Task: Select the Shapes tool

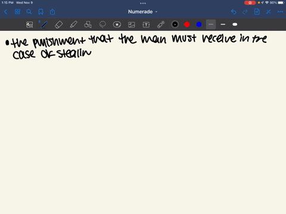Action: (88, 24)
